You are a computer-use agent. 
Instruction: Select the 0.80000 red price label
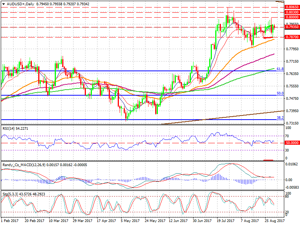pos(292,17)
